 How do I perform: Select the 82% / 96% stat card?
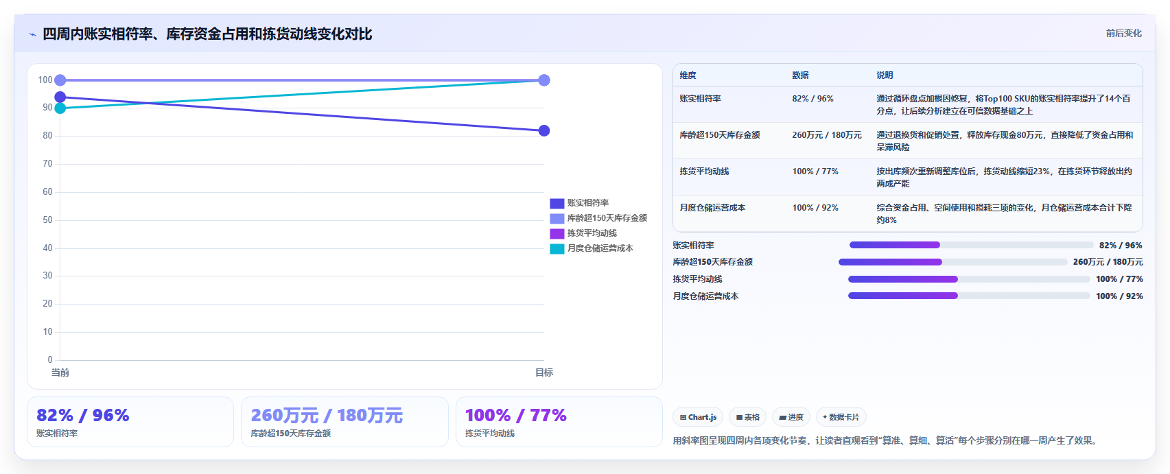[130, 422]
